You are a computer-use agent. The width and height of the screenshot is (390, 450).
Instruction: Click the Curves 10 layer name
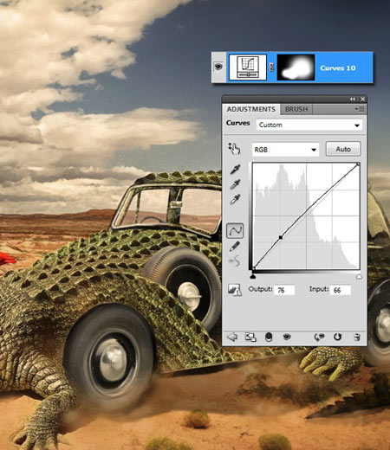[x=338, y=68]
